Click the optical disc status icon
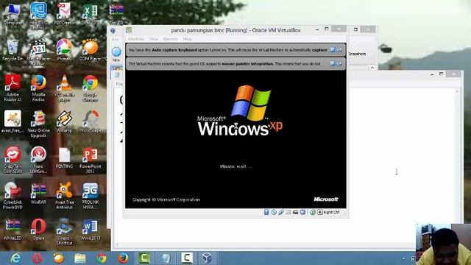 click(274, 212)
